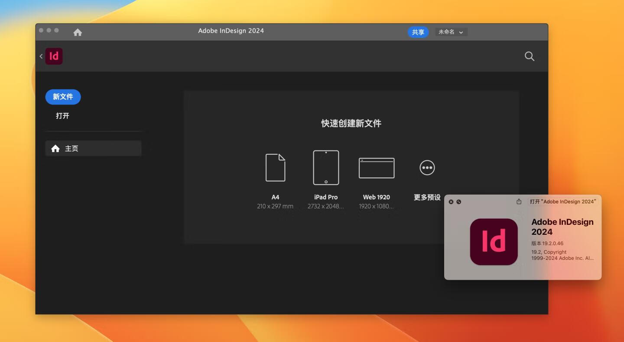Image resolution: width=624 pixels, height=342 pixels.
Task: Open more presets via ellipsis icon
Action: tap(427, 168)
